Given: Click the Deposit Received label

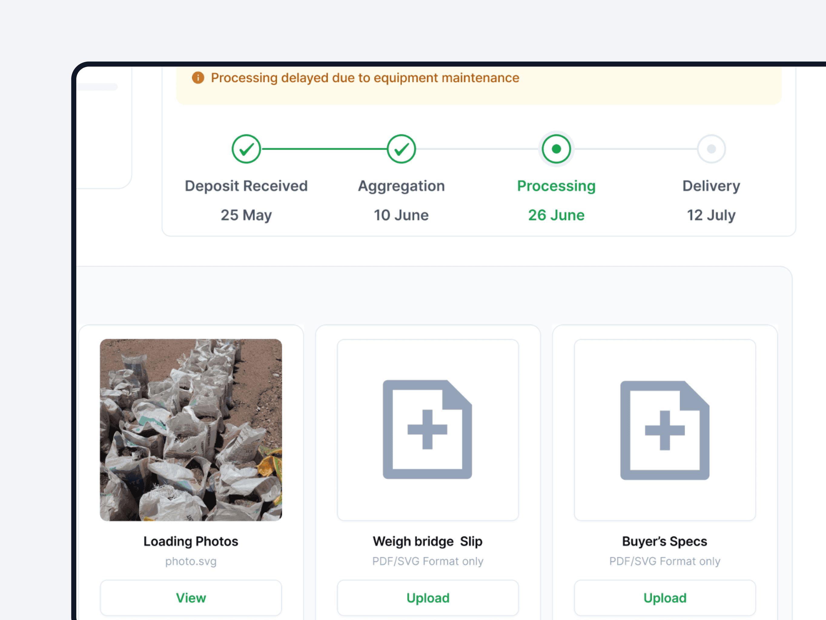Looking at the screenshot, I should 246,186.
